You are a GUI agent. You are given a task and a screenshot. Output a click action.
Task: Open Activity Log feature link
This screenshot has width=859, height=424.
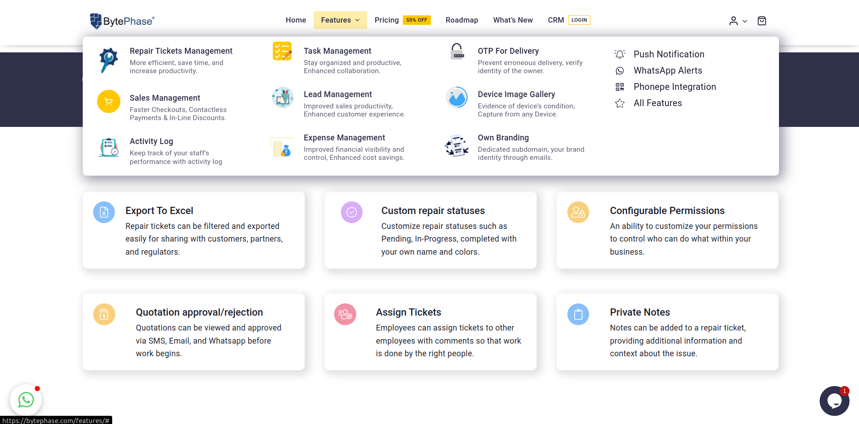[151, 141]
